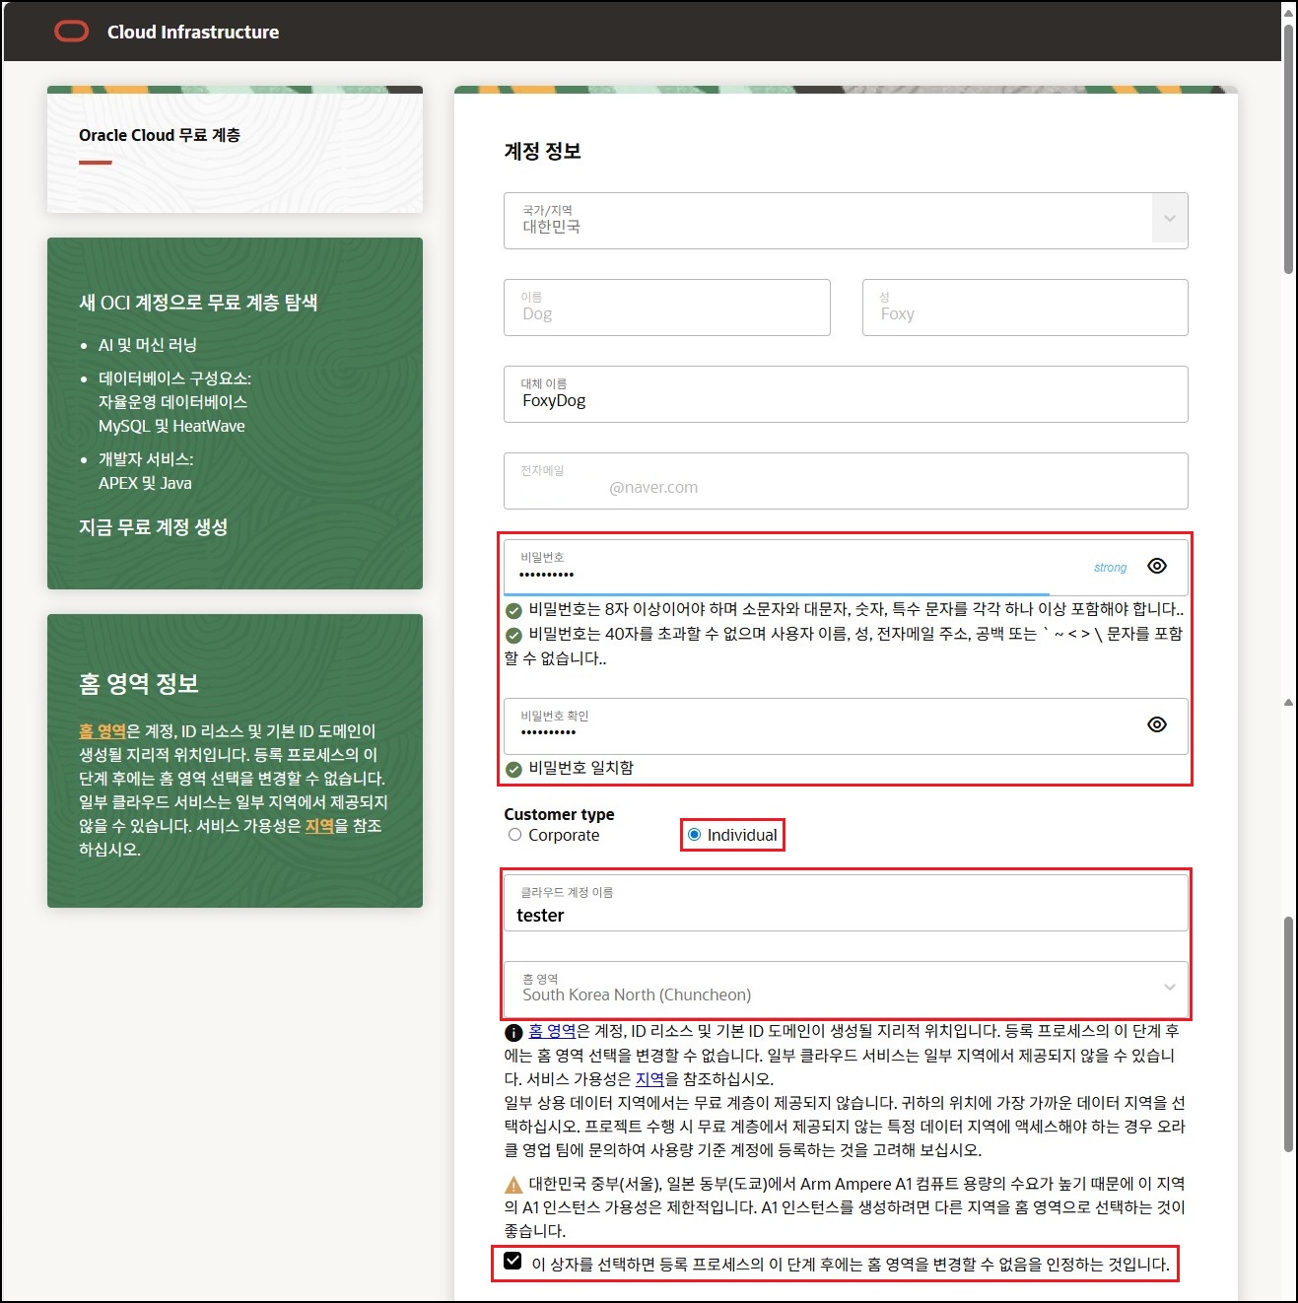
Task: Click the Cloud Infrastructure header title
Action: coord(193,33)
